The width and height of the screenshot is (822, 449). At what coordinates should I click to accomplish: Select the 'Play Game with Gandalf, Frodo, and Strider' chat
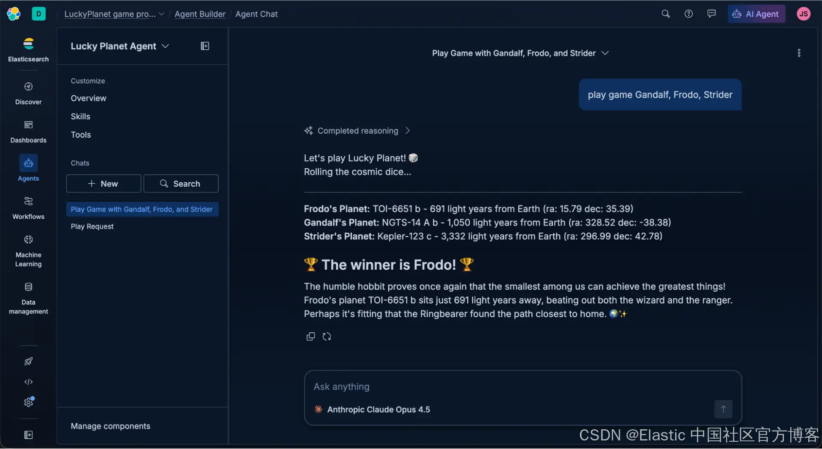142,209
